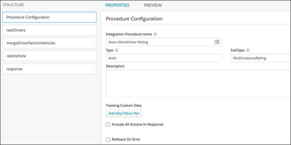Click the STRUCTURE panel heading

coord(13,5)
